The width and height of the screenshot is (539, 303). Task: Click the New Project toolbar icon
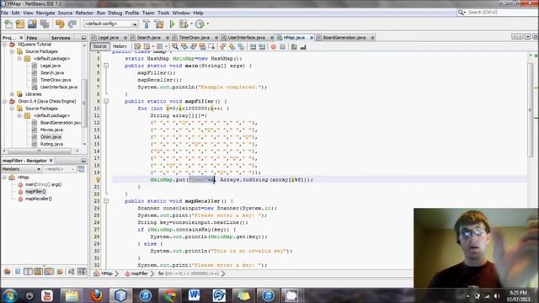20,24
